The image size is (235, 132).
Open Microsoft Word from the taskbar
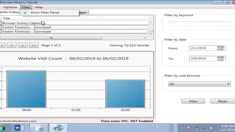point(19,128)
